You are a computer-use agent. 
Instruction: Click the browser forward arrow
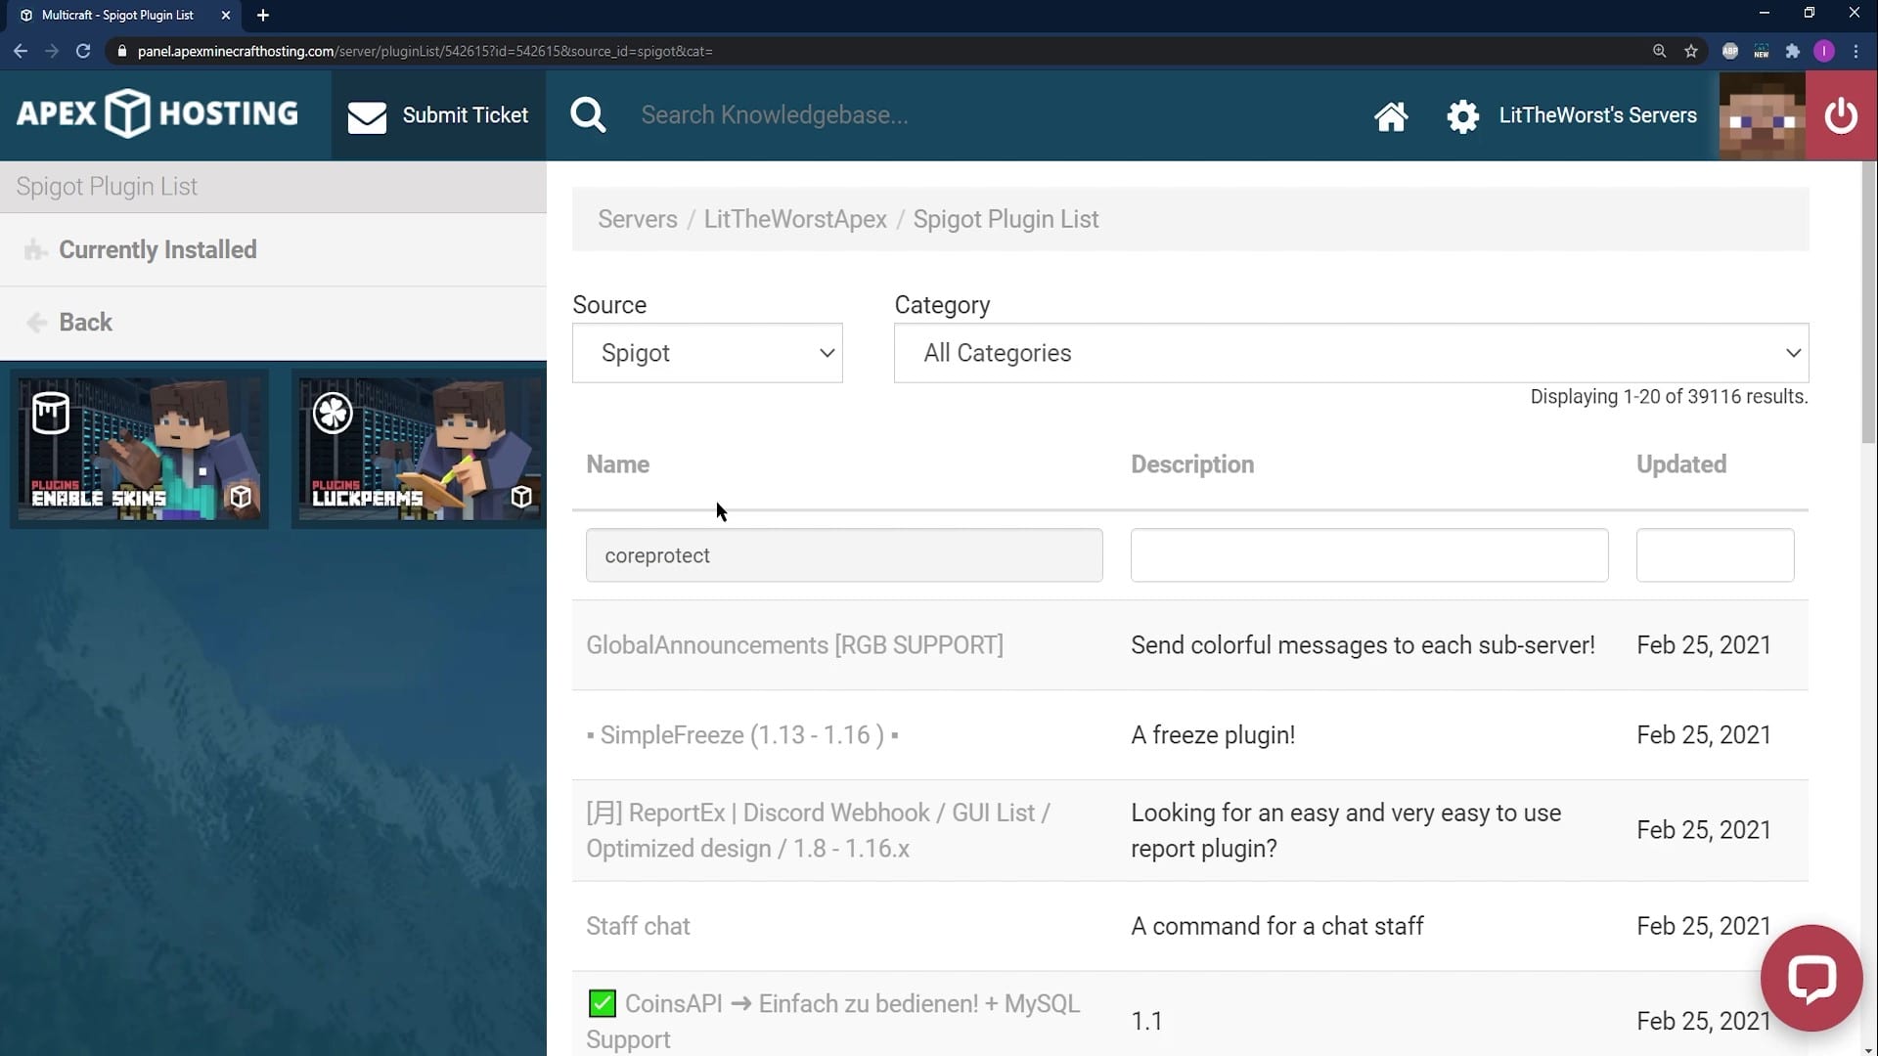52,51
